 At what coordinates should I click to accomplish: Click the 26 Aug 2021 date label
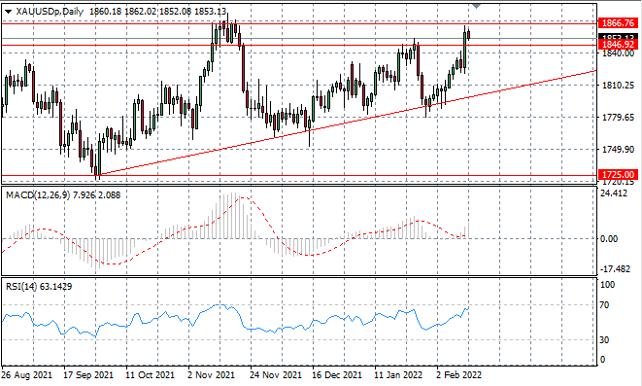pos(27,375)
